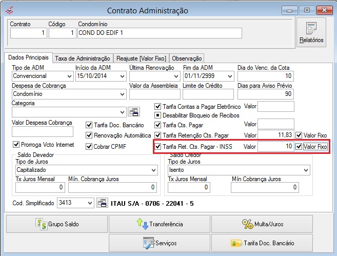
Task: Open Multa/Juros settings
Action: tap(262, 224)
